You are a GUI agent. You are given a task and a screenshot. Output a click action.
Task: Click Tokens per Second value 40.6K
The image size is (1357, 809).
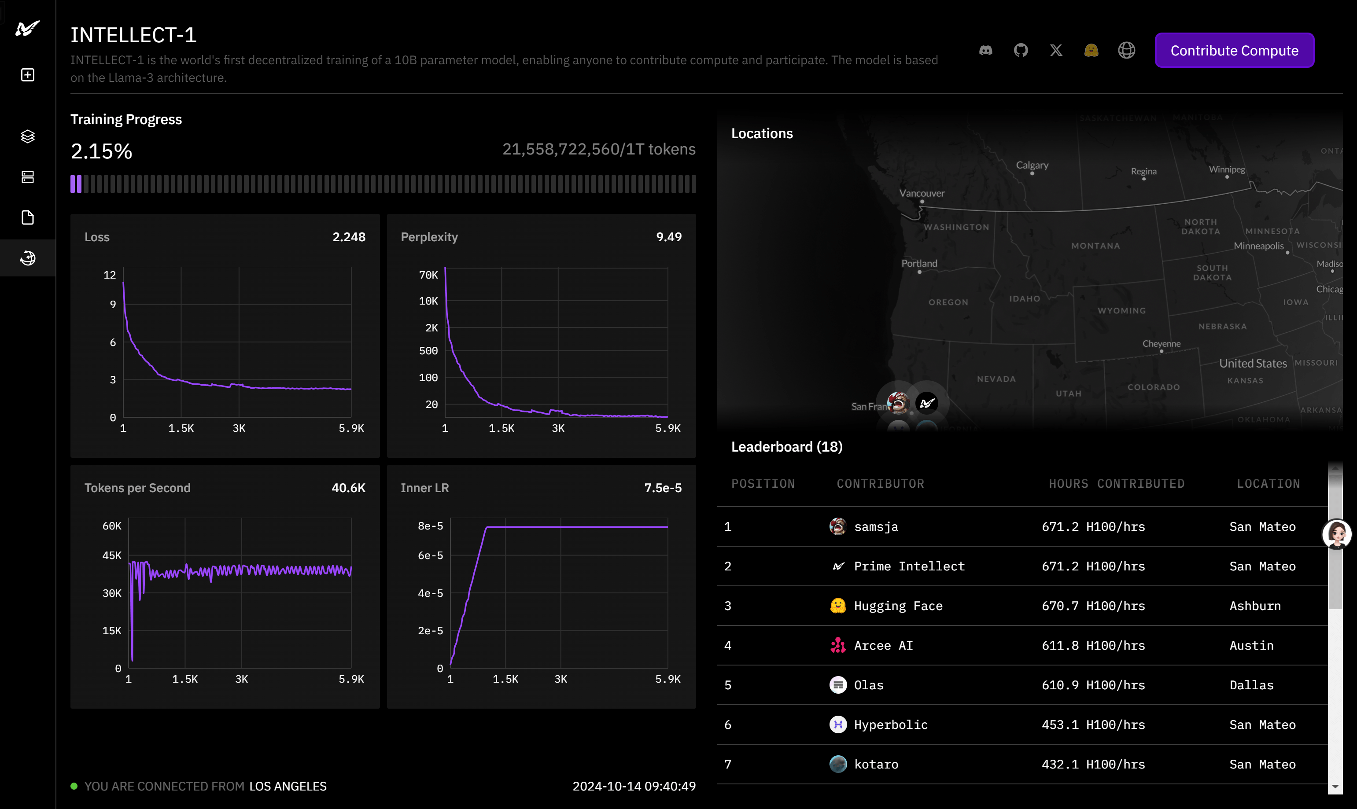click(x=348, y=487)
